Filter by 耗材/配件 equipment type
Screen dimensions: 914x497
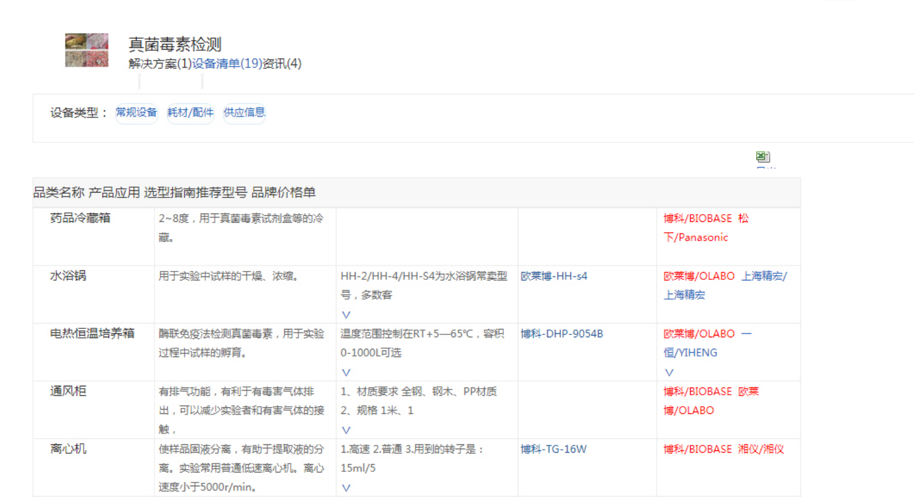tap(190, 112)
